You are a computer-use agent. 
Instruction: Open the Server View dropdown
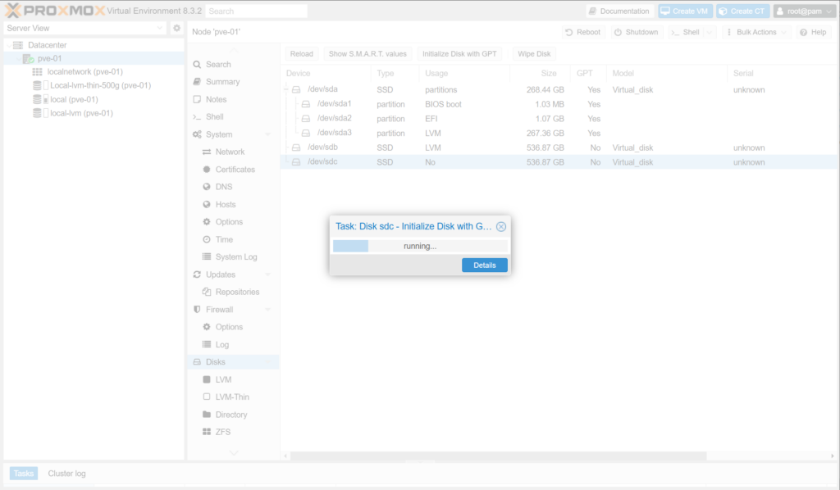(x=160, y=28)
